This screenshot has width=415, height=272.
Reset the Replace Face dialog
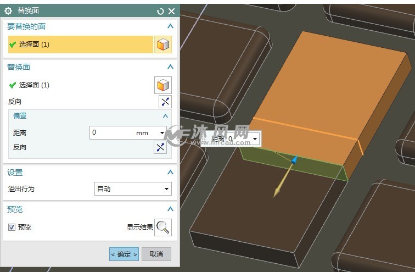(160, 11)
